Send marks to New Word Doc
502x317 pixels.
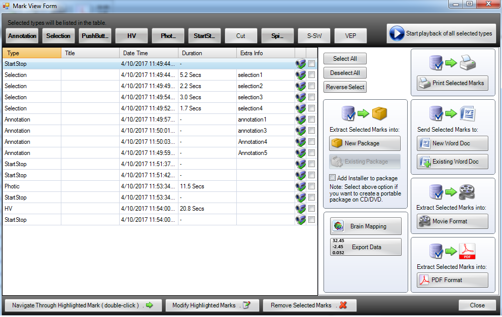click(x=452, y=143)
